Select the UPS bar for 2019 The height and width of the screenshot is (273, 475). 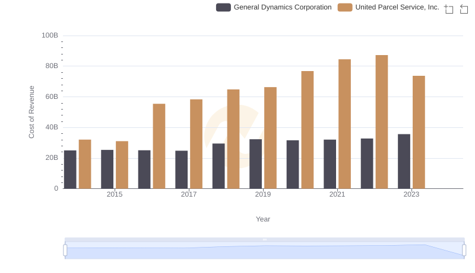pyautogui.click(x=270, y=138)
